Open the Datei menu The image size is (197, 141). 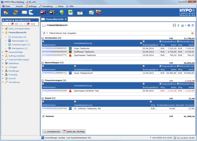(6, 6)
